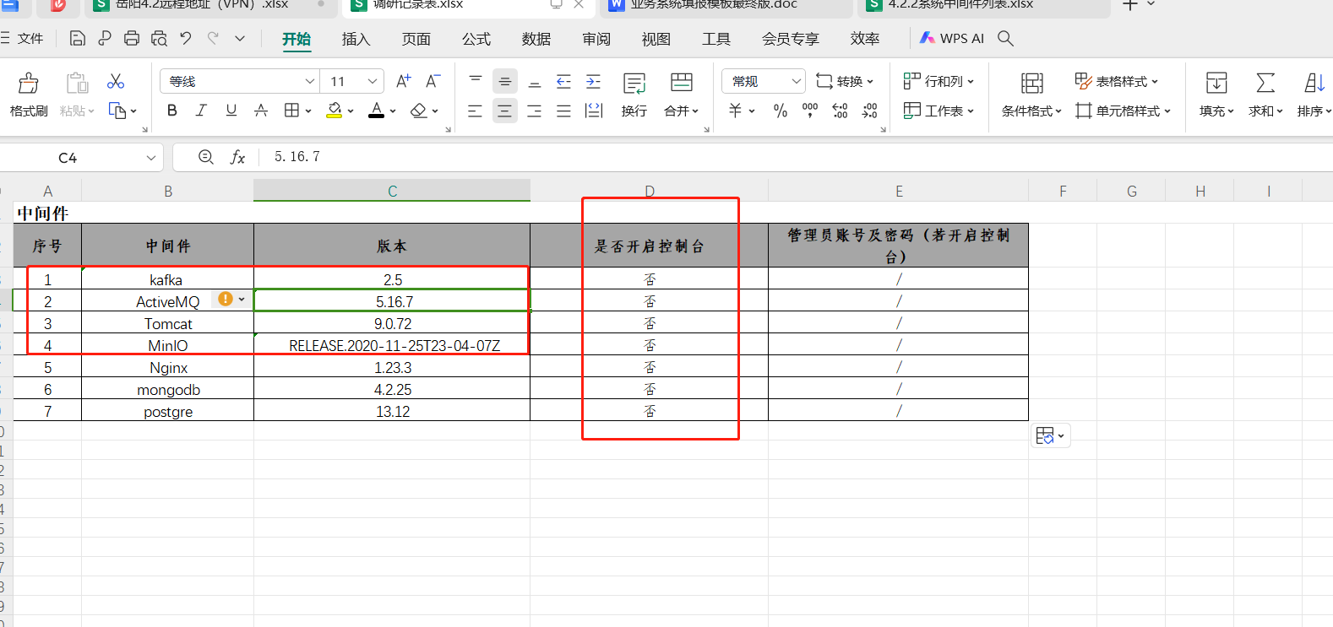The width and height of the screenshot is (1333, 627).
Task: Apply thousands separator (000) style
Action: (x=810, y=111)
